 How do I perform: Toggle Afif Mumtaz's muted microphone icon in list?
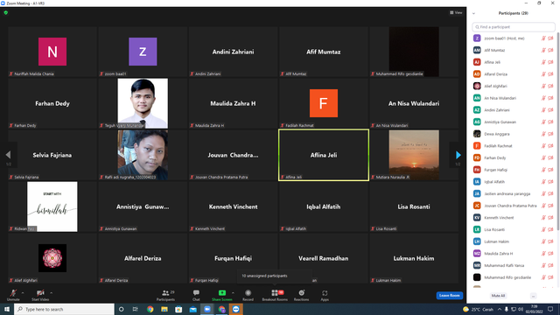tap(543, 51)
